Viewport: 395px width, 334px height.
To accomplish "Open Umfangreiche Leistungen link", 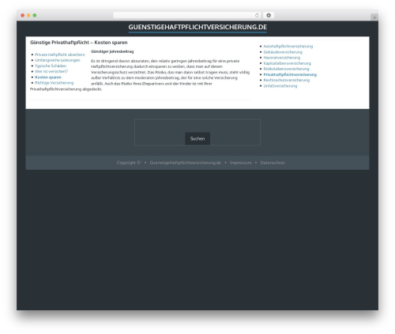I will 58,60.
